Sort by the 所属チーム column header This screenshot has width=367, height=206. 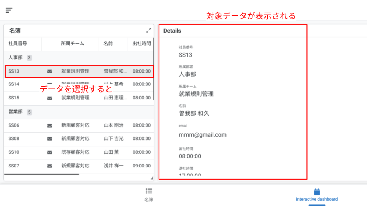[x=72, y=44]
